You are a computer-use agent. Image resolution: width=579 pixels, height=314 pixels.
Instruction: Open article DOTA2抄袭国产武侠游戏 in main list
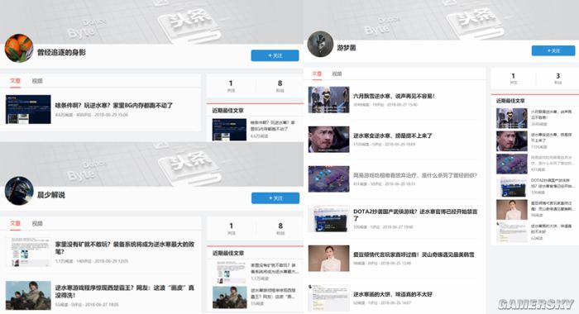pos(415,215)
